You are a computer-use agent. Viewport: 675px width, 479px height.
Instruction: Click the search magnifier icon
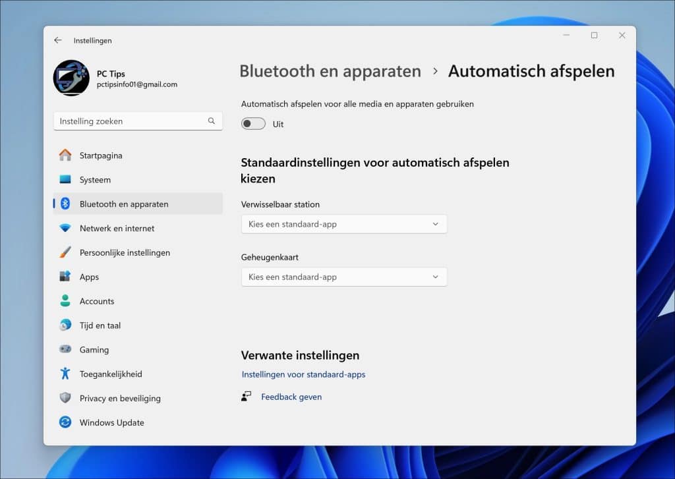(x=212, y=121)
